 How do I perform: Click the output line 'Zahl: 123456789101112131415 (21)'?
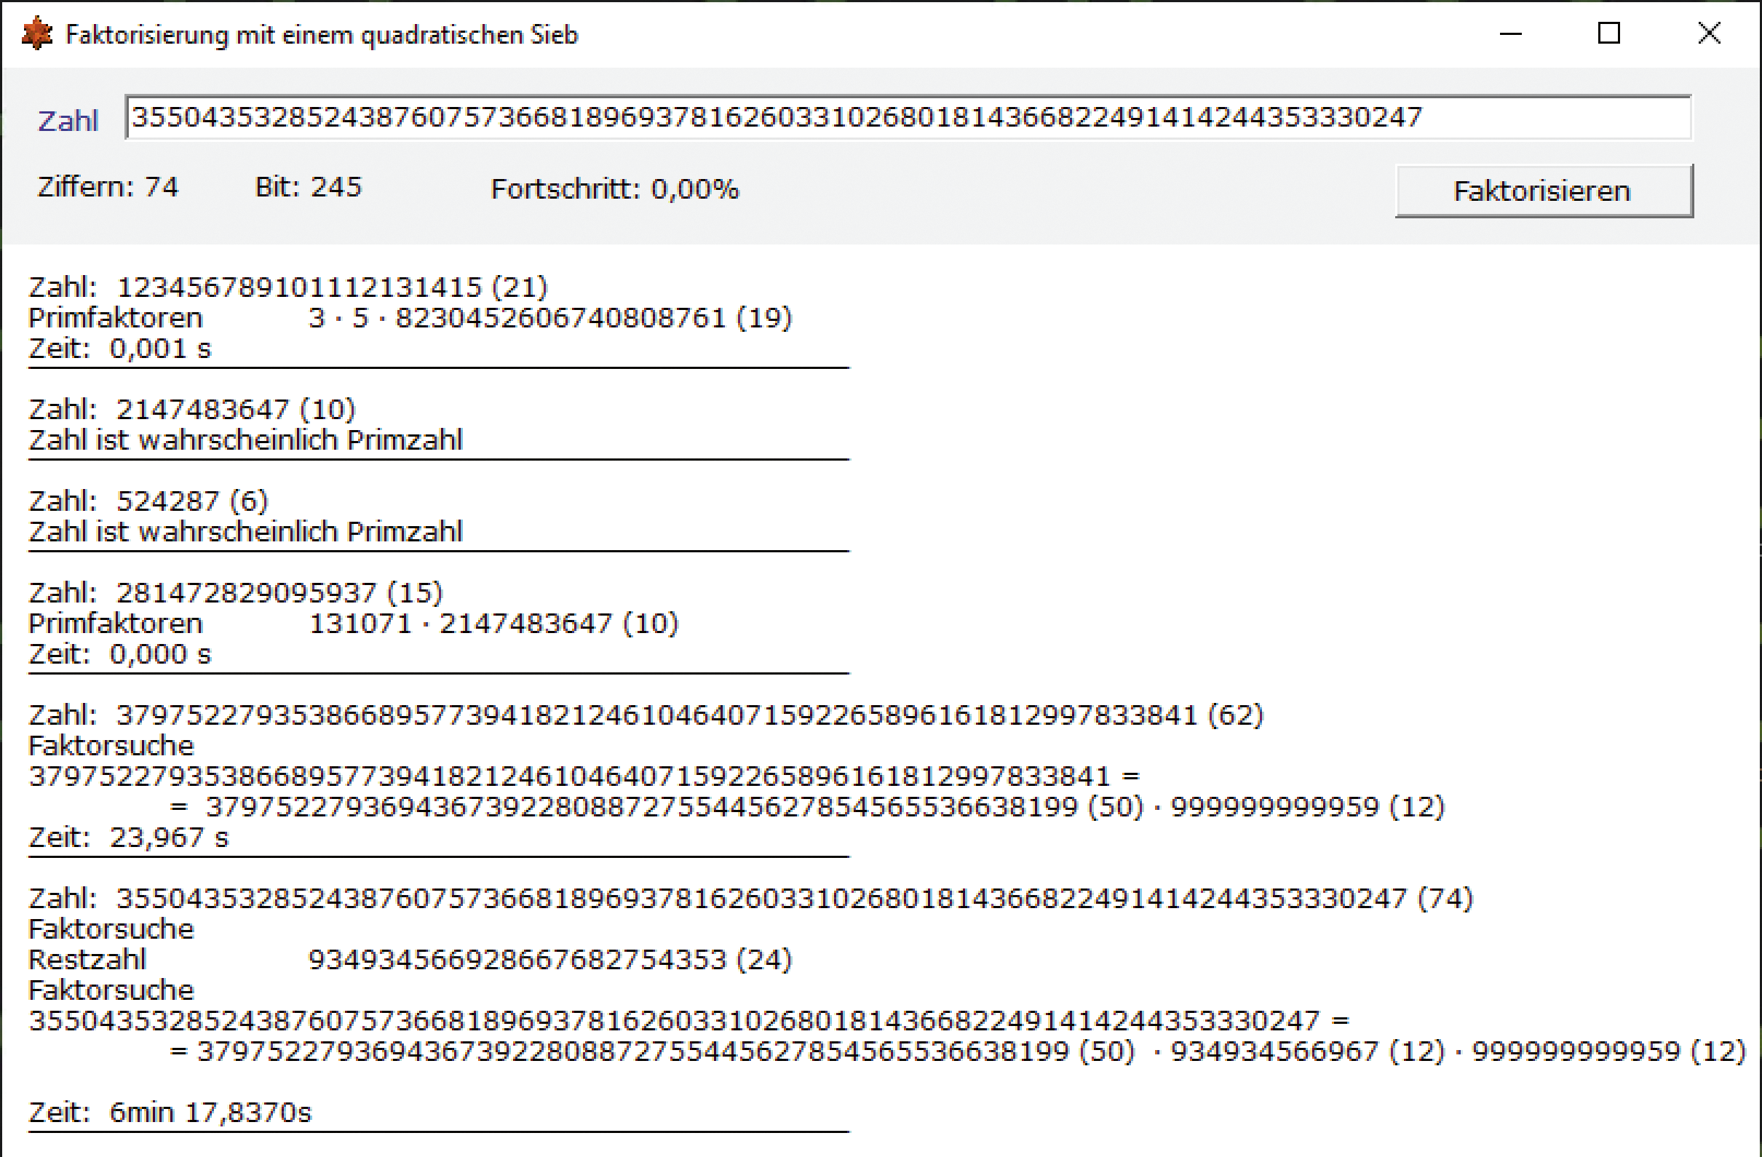tap(288, 287)
